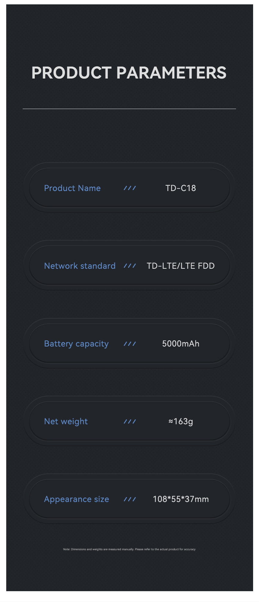The height and width of the screenshot is (602, 259).
Task: Click the TD-LTE/LTE FDD value
Action: pyautogui.click(x=181, y=266)
